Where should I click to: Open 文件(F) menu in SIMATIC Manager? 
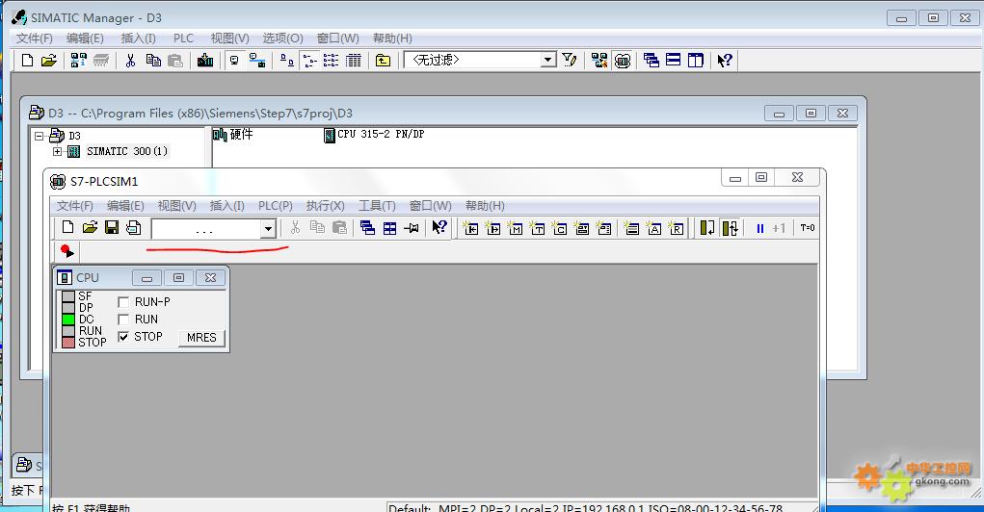[35, 38]
